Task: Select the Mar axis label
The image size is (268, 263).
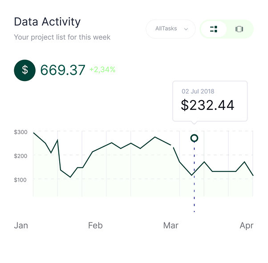Action: click(171, 226)
